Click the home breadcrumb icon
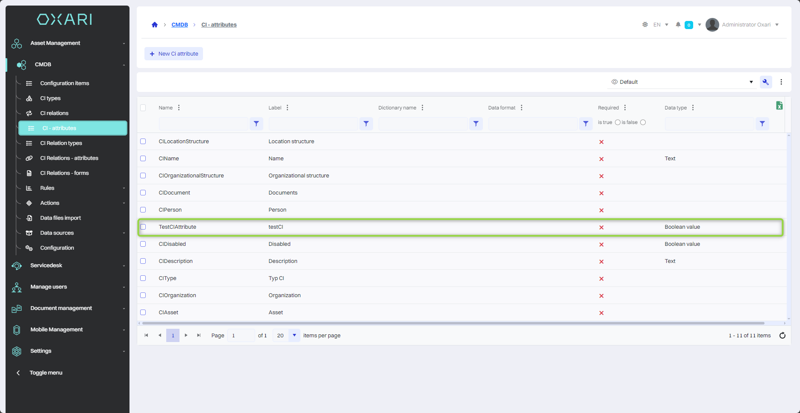 pos(155,25)
